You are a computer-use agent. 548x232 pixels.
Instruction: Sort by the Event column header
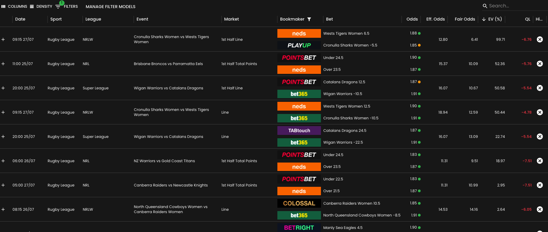[142, 19]
